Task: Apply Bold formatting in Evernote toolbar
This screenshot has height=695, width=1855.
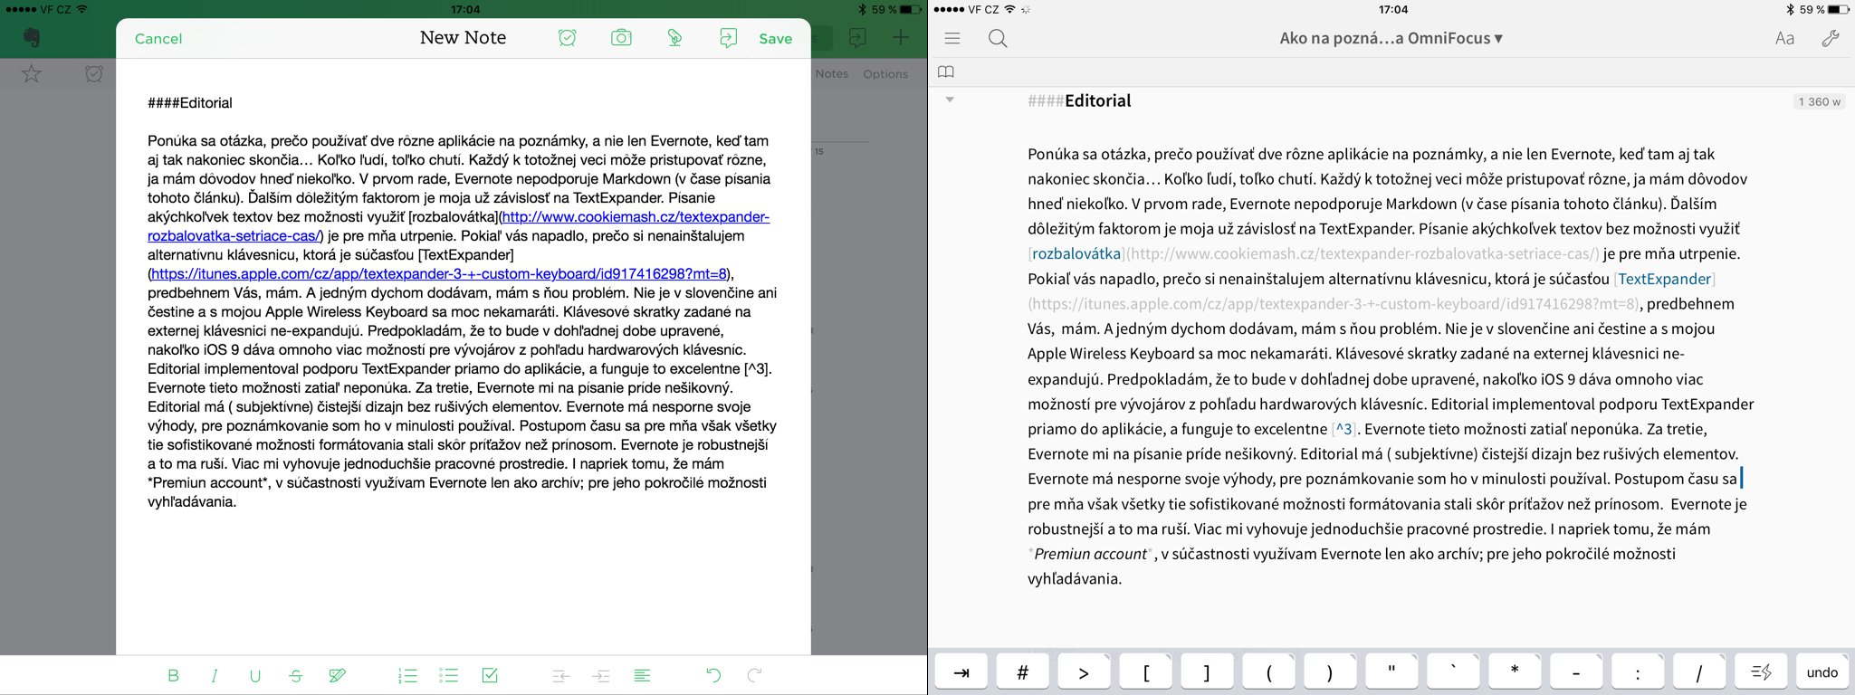Action: [173, 675]
